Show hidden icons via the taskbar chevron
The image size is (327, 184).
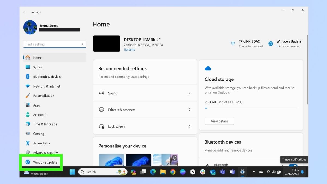[x=254, y=172]
